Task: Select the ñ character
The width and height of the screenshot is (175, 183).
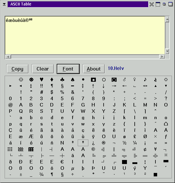Action: (x=52, y=143)
